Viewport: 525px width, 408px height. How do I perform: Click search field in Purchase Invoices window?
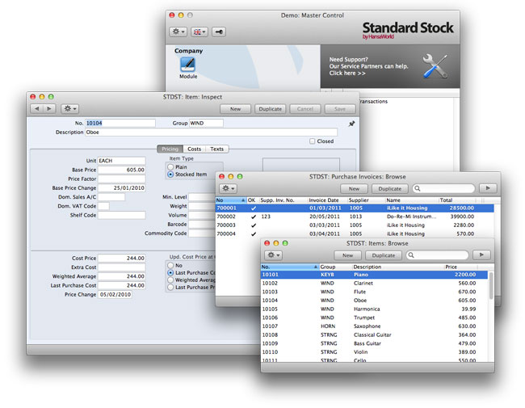tap(443, 188)
